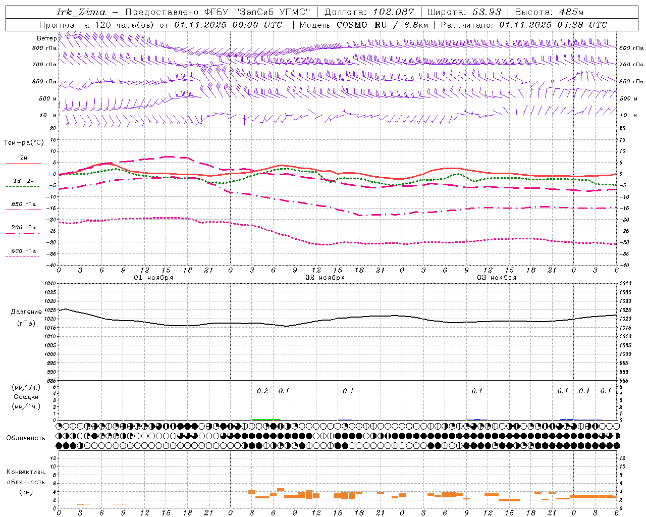Click the (мм/3ч.) precipitation unit label

click(26, 387)
